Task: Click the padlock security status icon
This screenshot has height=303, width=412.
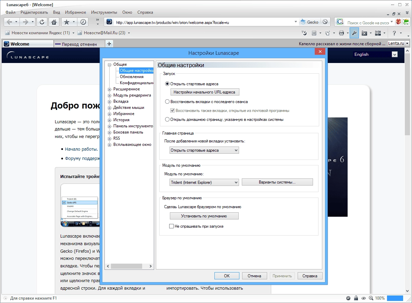Action: pyautogui.click(x=356, y=298)
